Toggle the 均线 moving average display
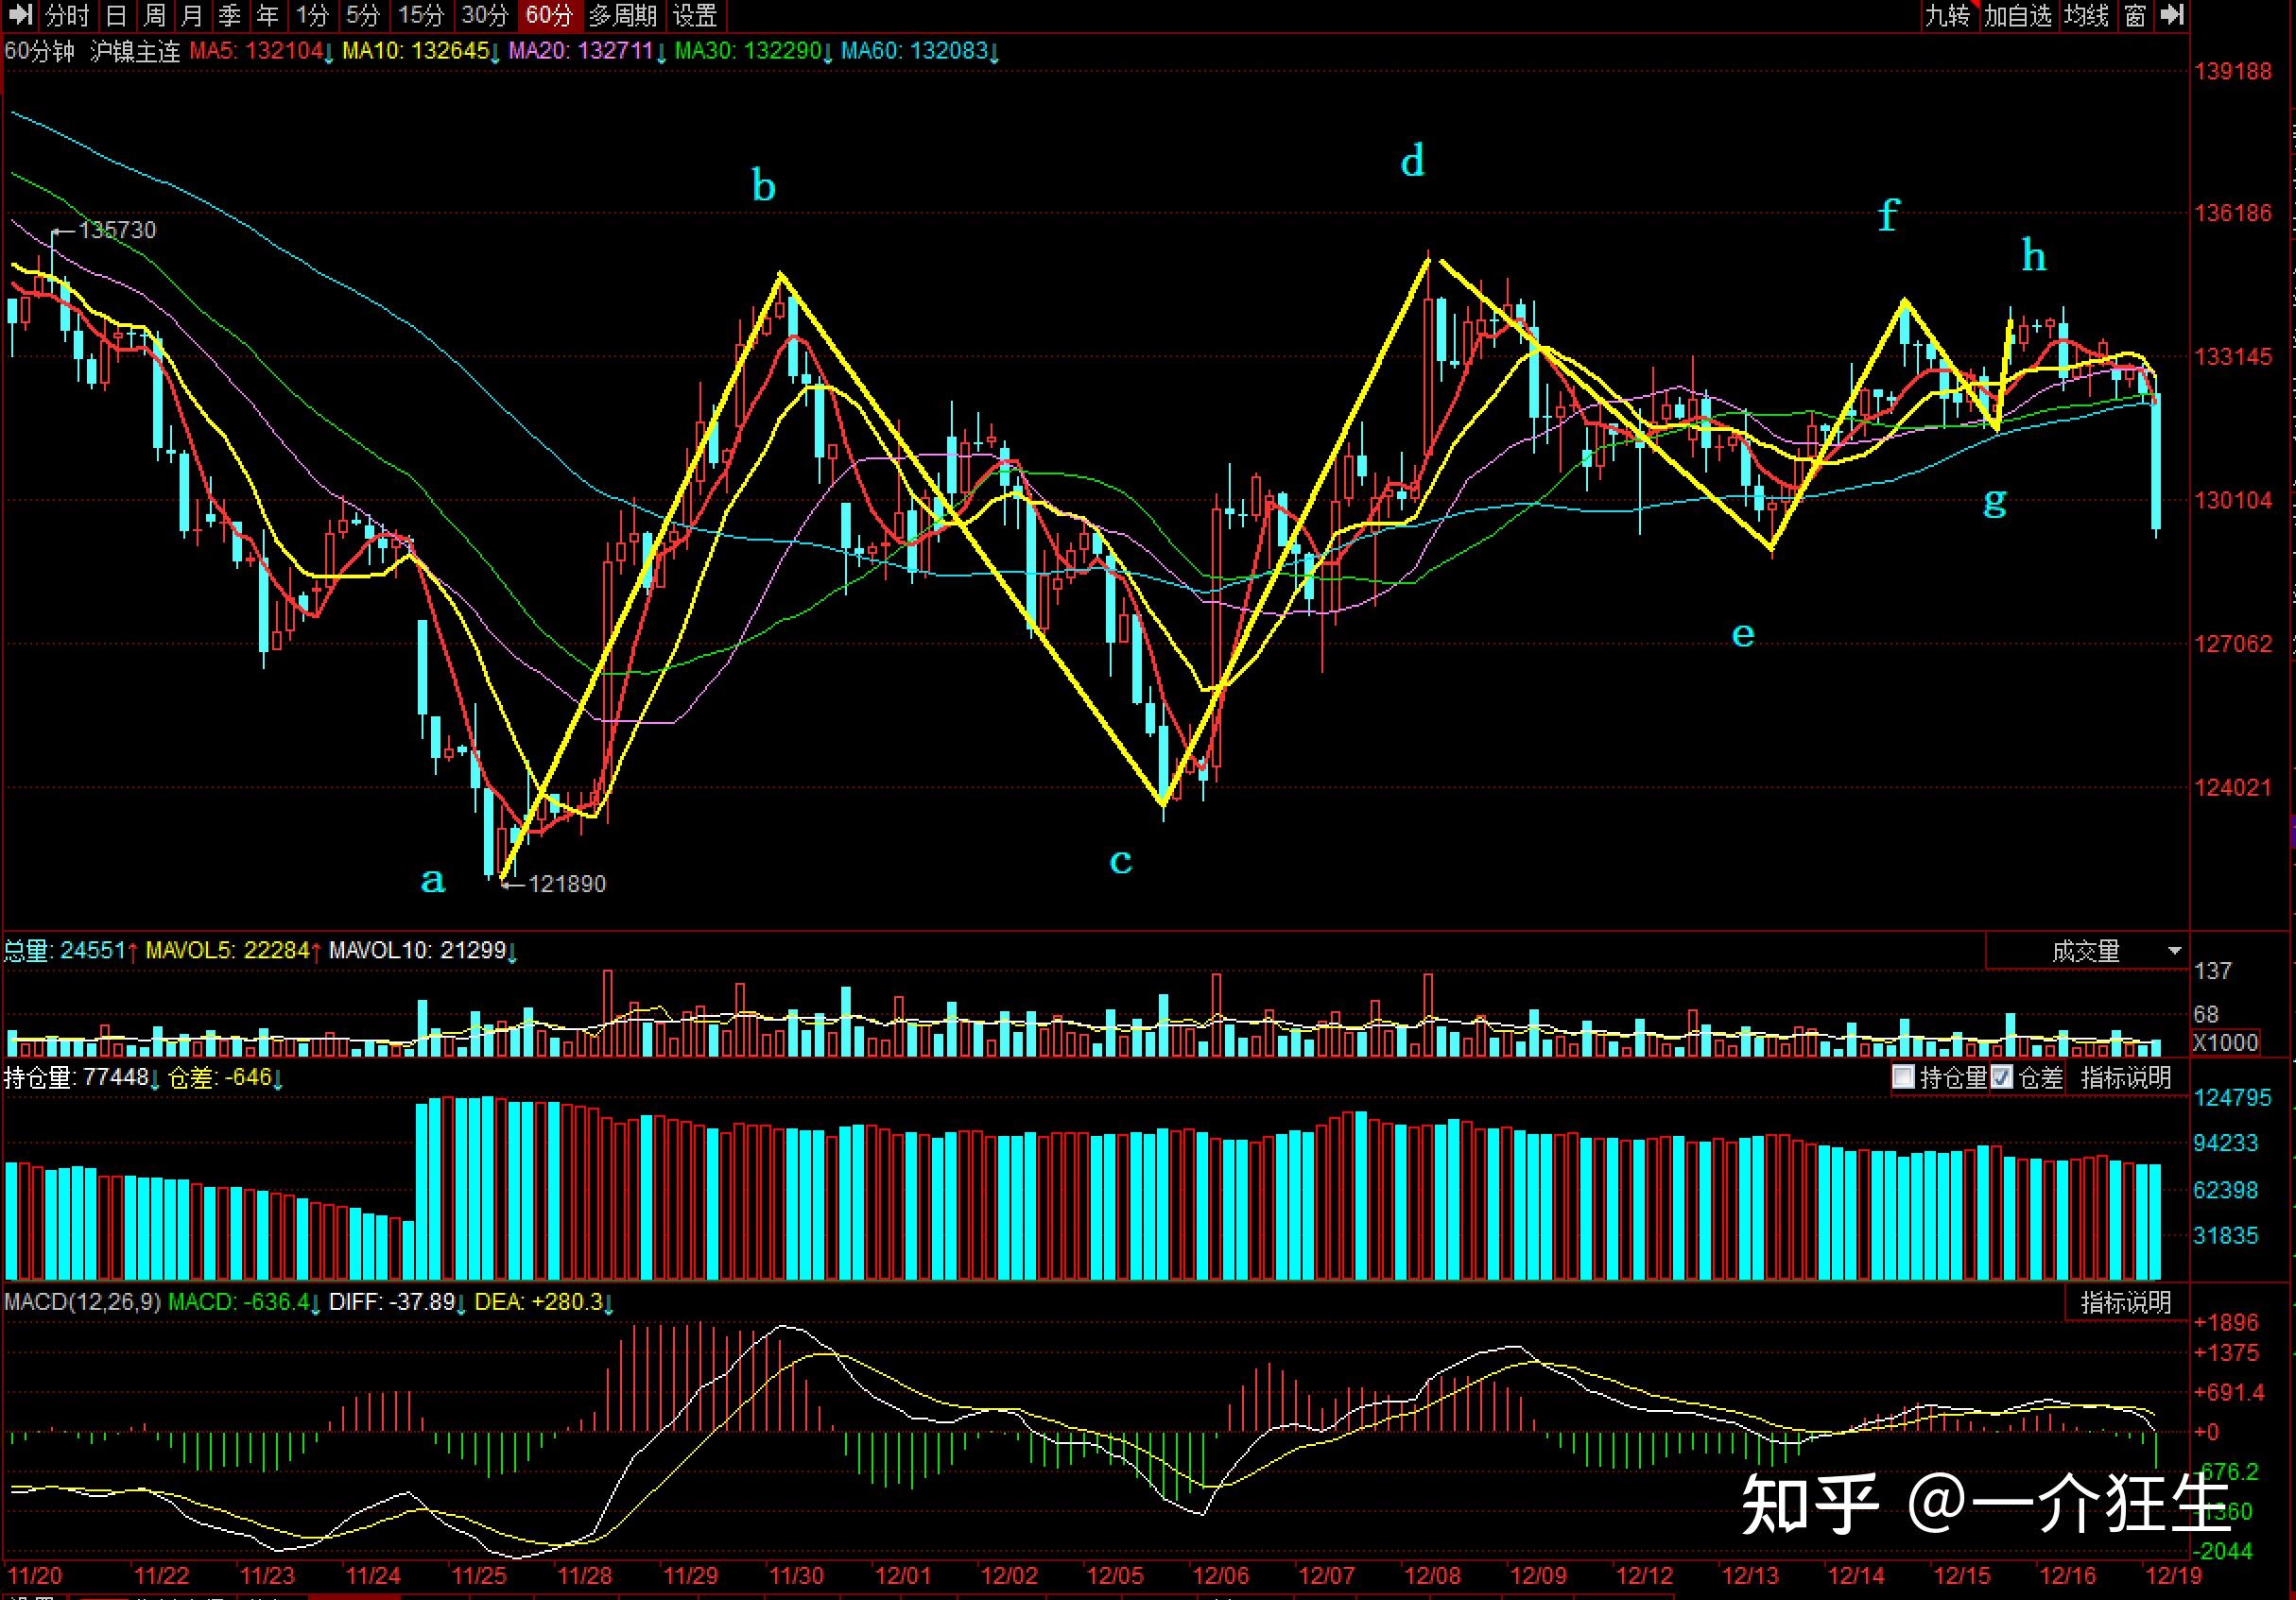 [2086, 15]
